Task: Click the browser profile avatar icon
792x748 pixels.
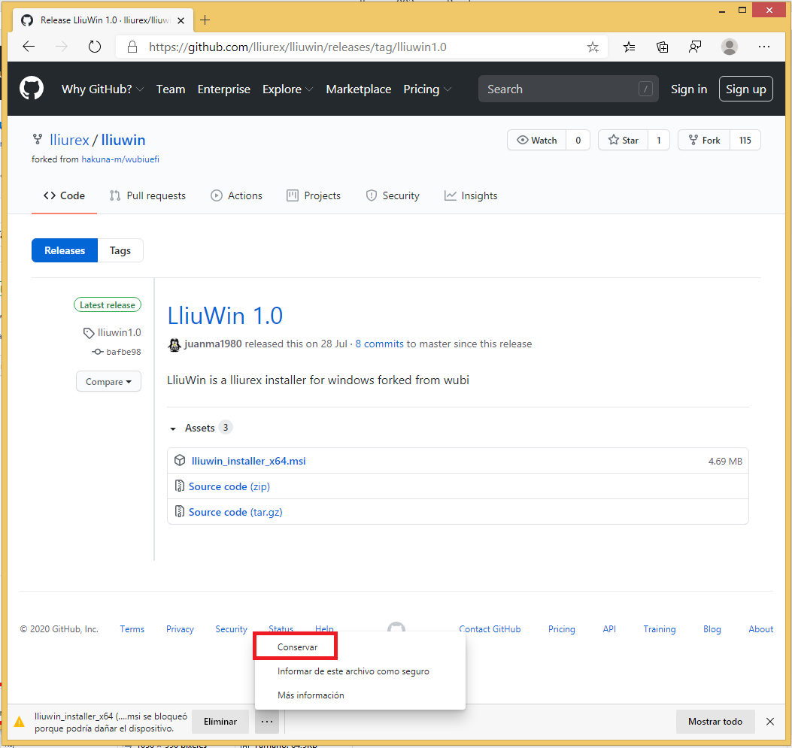Action: point(729,47)
